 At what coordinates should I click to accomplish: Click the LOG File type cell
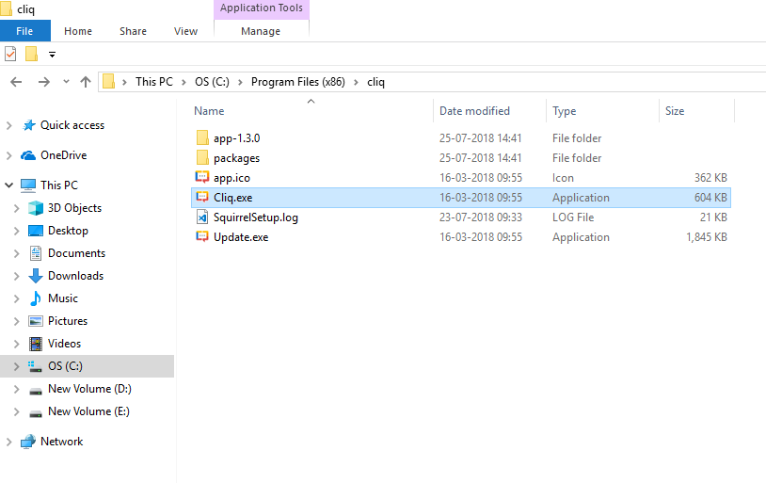(573, 217)
